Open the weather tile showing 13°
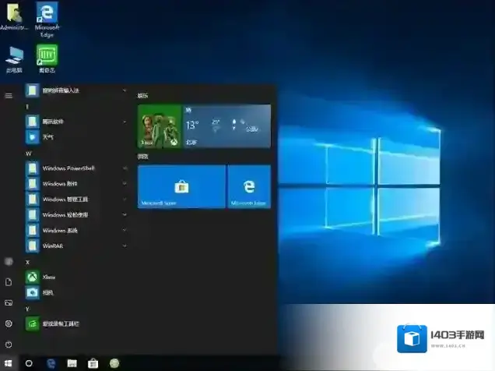Screen dimensions: 495x371 (226, 126)
